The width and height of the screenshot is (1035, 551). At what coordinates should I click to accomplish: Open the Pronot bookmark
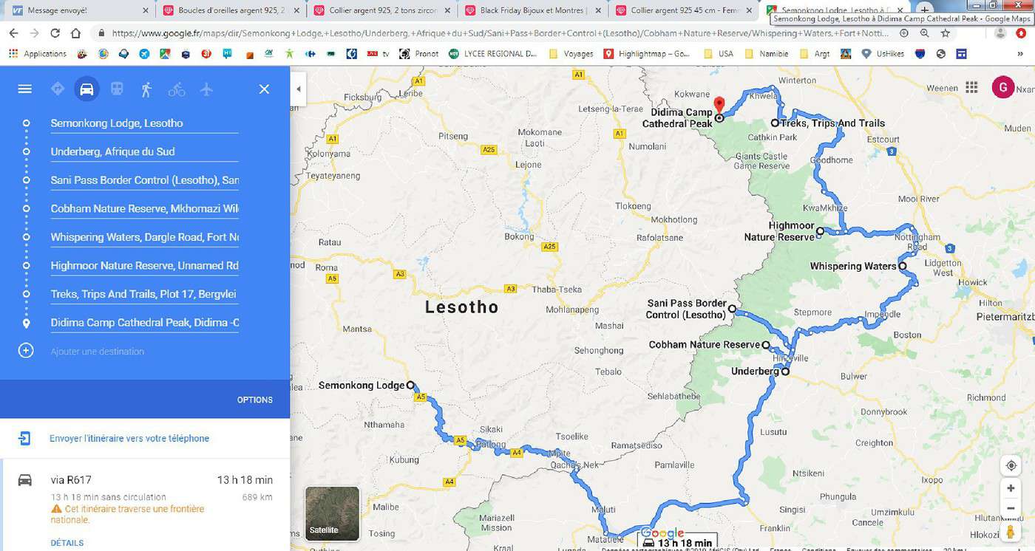point(418,54)
